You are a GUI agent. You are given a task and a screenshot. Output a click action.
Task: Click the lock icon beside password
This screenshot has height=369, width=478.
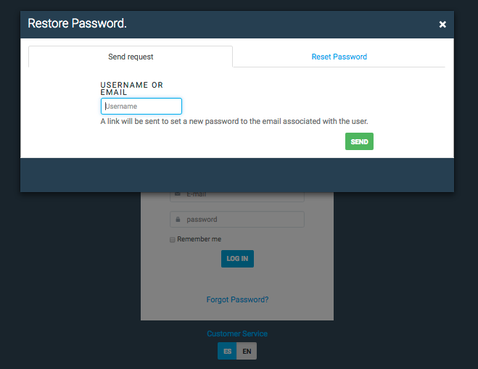pyautogui.click(x=176, y=220)
